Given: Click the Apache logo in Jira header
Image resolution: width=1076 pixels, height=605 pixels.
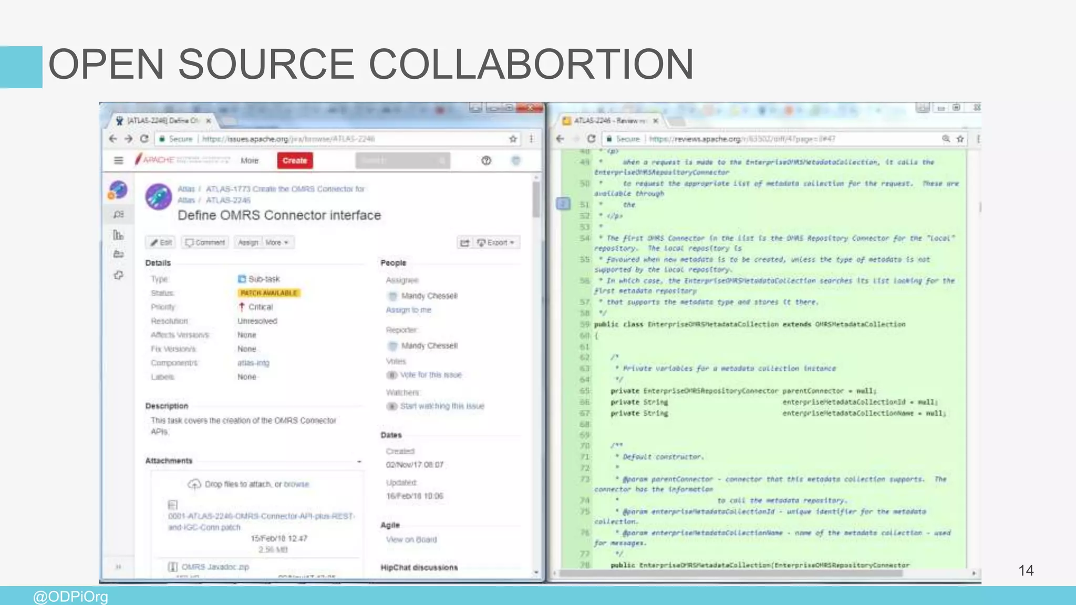Looking at the screenshot, I should (182, 160).
